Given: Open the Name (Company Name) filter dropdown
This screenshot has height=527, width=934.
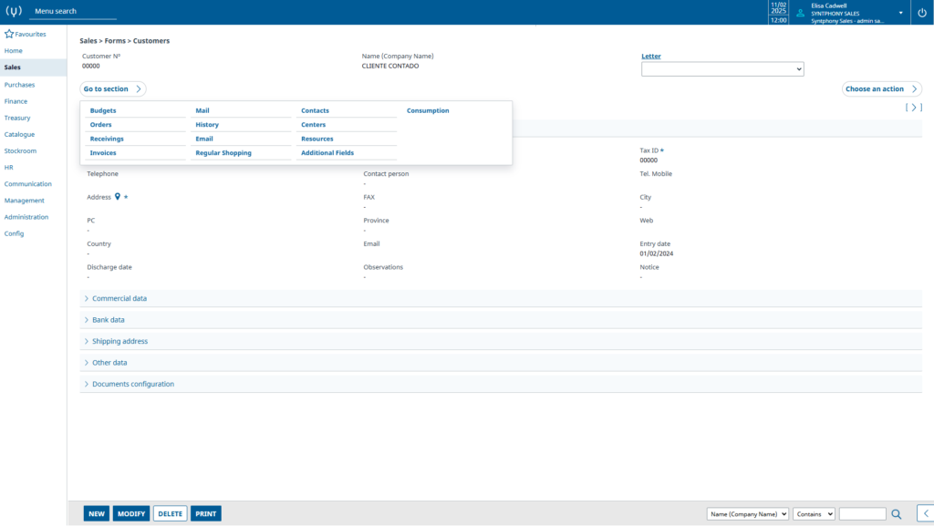Looking at the screenshot, I should pyautogui.click(x=748, y=514).
